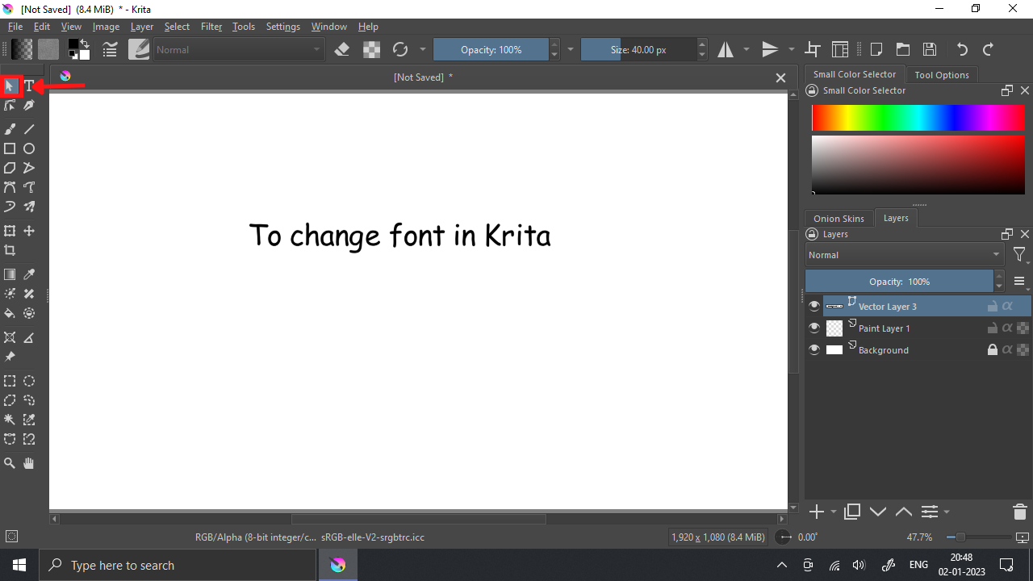Click the reload original preset button

(x=400, y=49)
